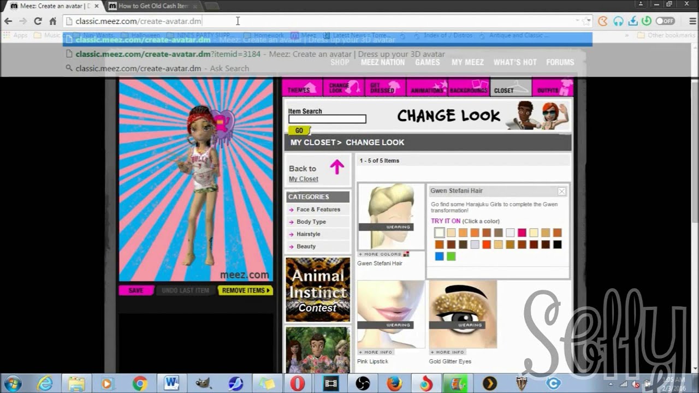699x393 pixels.
Task: Select the Change Look tab
Action: [343, 87]
